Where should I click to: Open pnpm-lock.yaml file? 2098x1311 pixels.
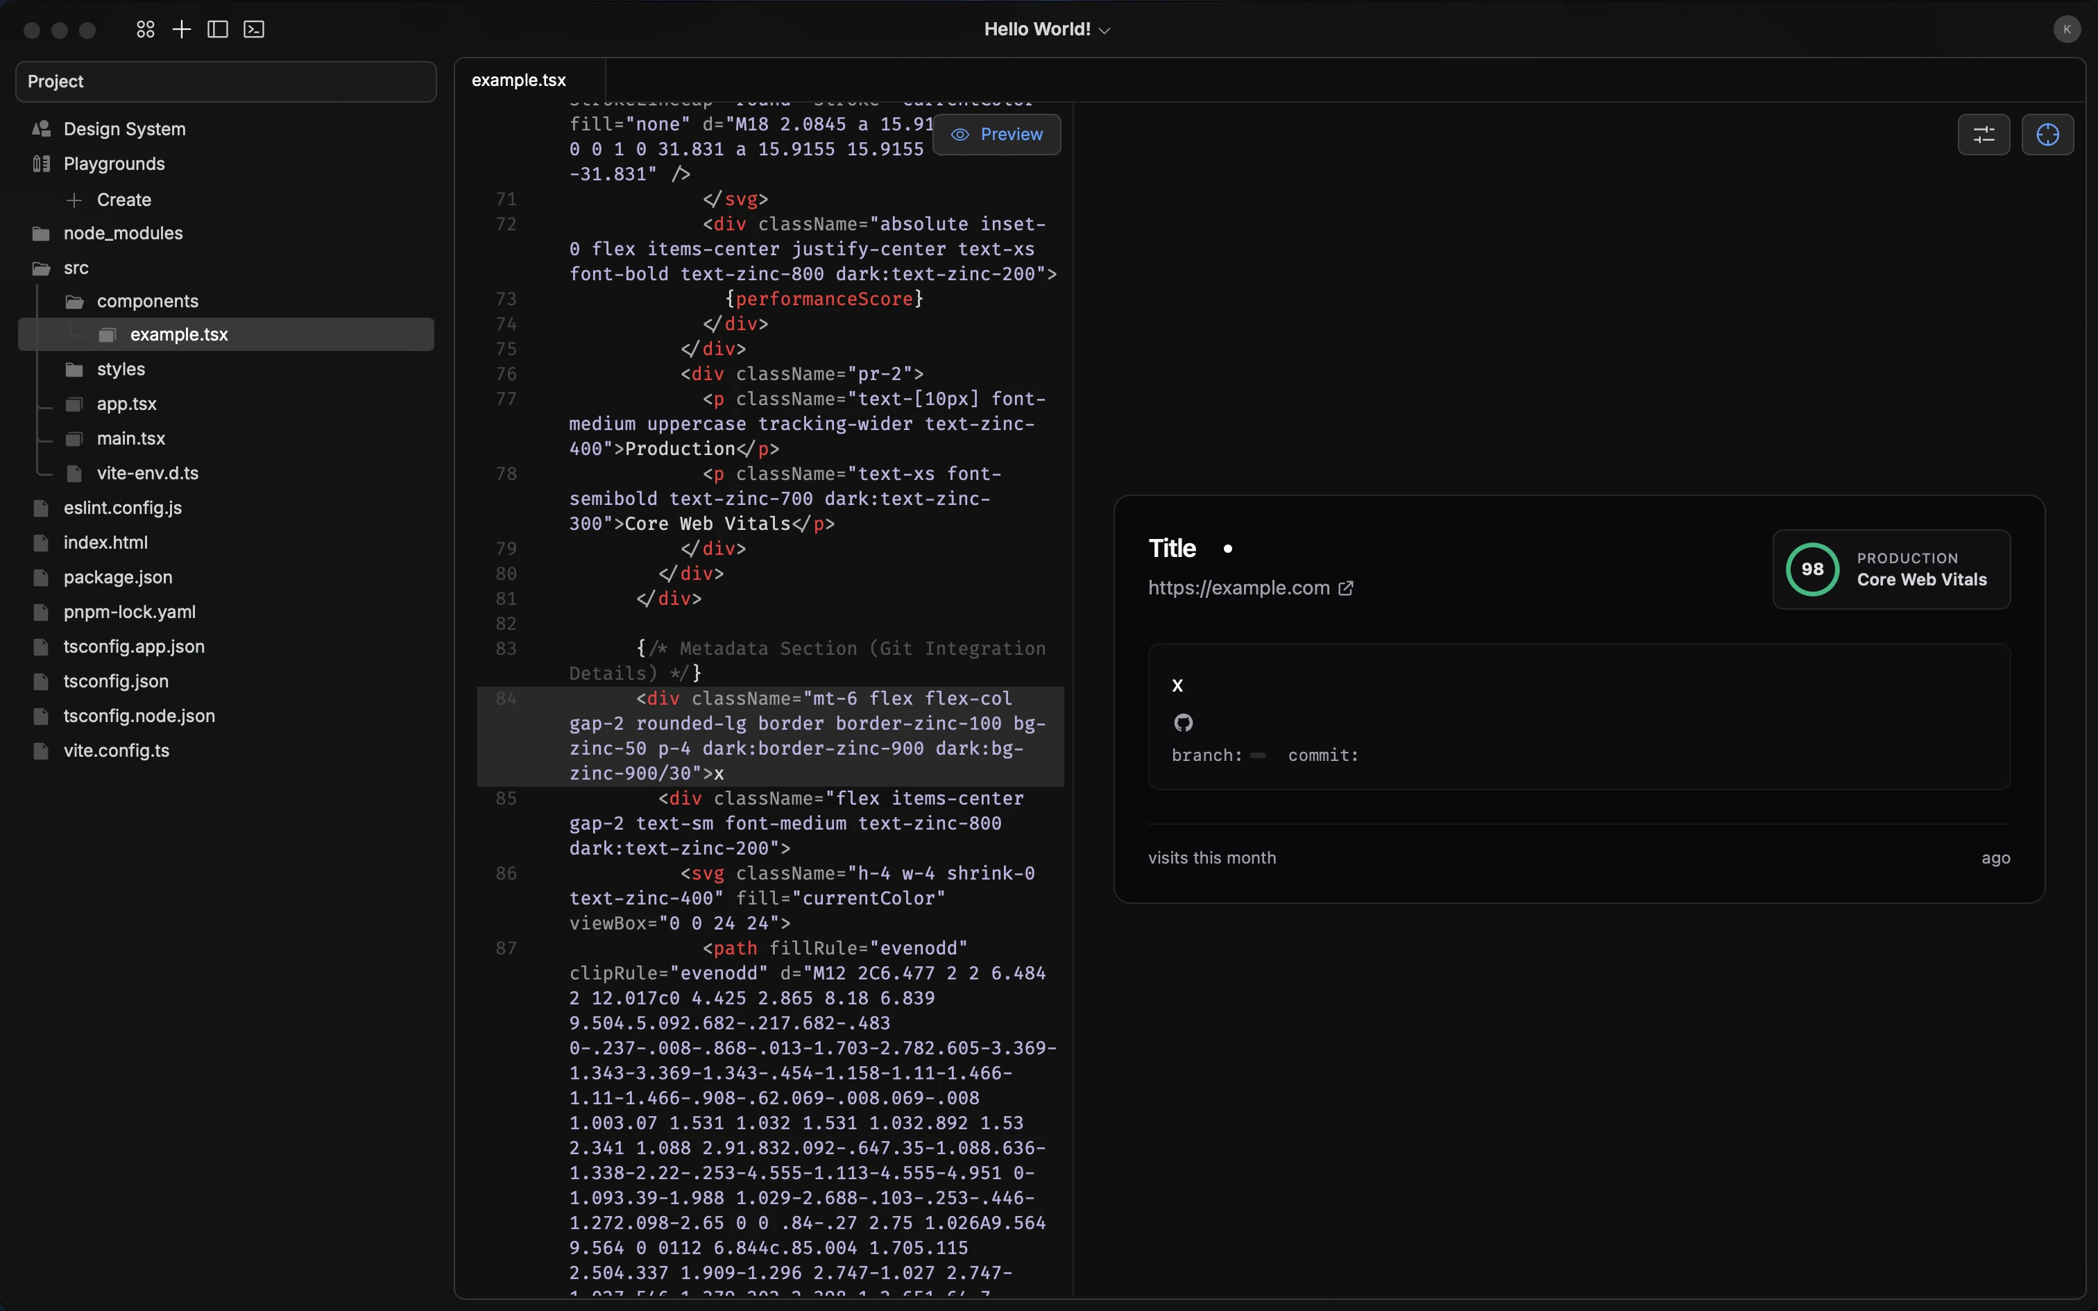click(x=129, y=612)
